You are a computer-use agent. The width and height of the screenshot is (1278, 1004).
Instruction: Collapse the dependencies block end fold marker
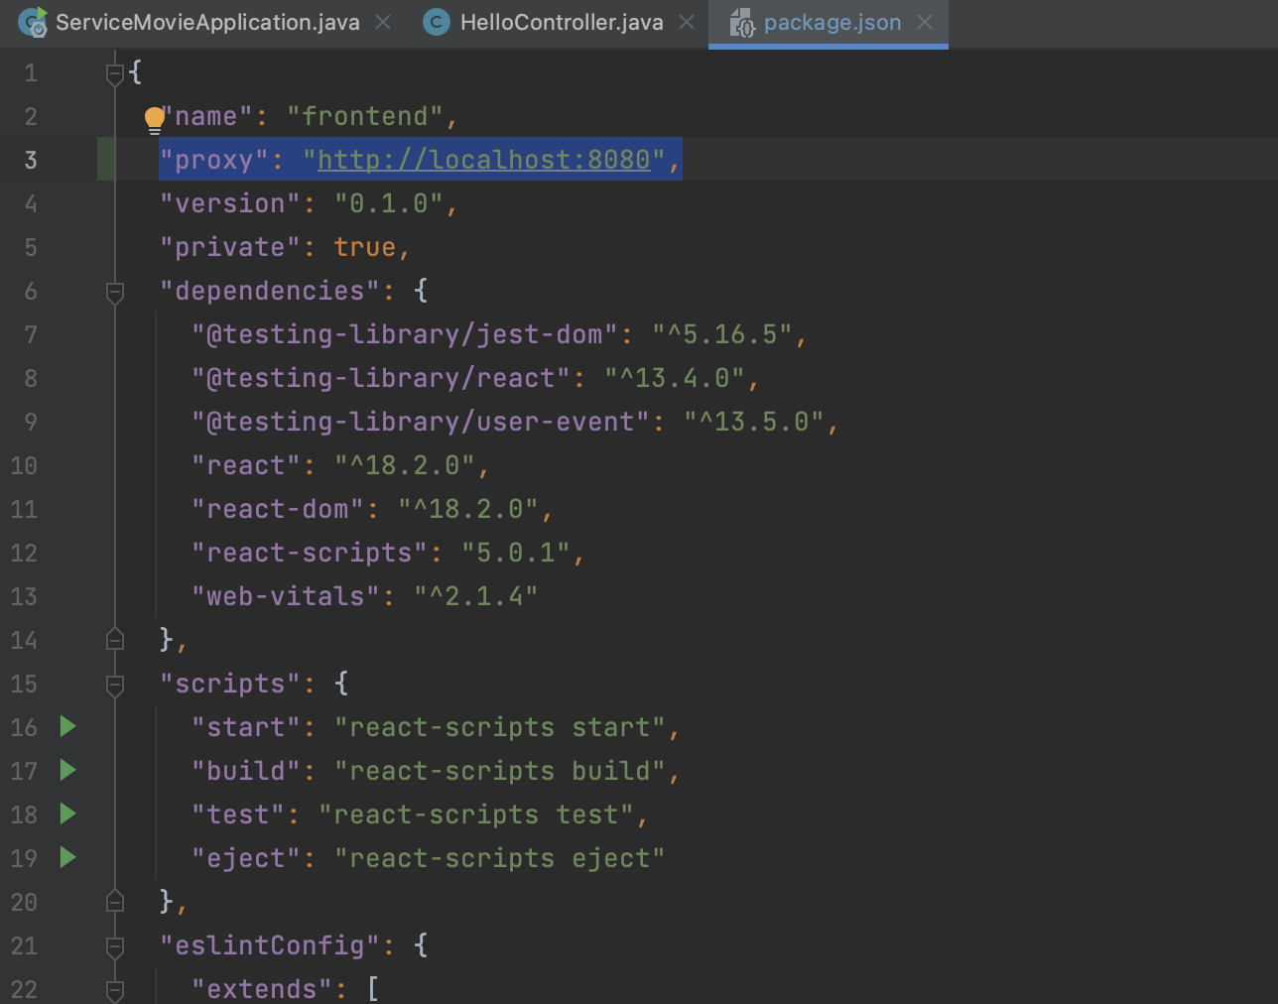(x=115, y=639)
